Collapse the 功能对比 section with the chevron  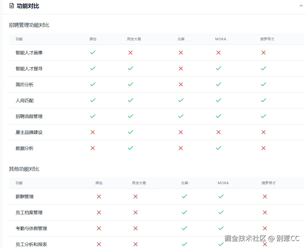pyautogui.click(x=301, y=6)
